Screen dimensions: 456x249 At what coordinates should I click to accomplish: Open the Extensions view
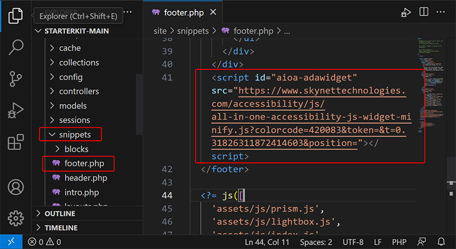(15, 142)
